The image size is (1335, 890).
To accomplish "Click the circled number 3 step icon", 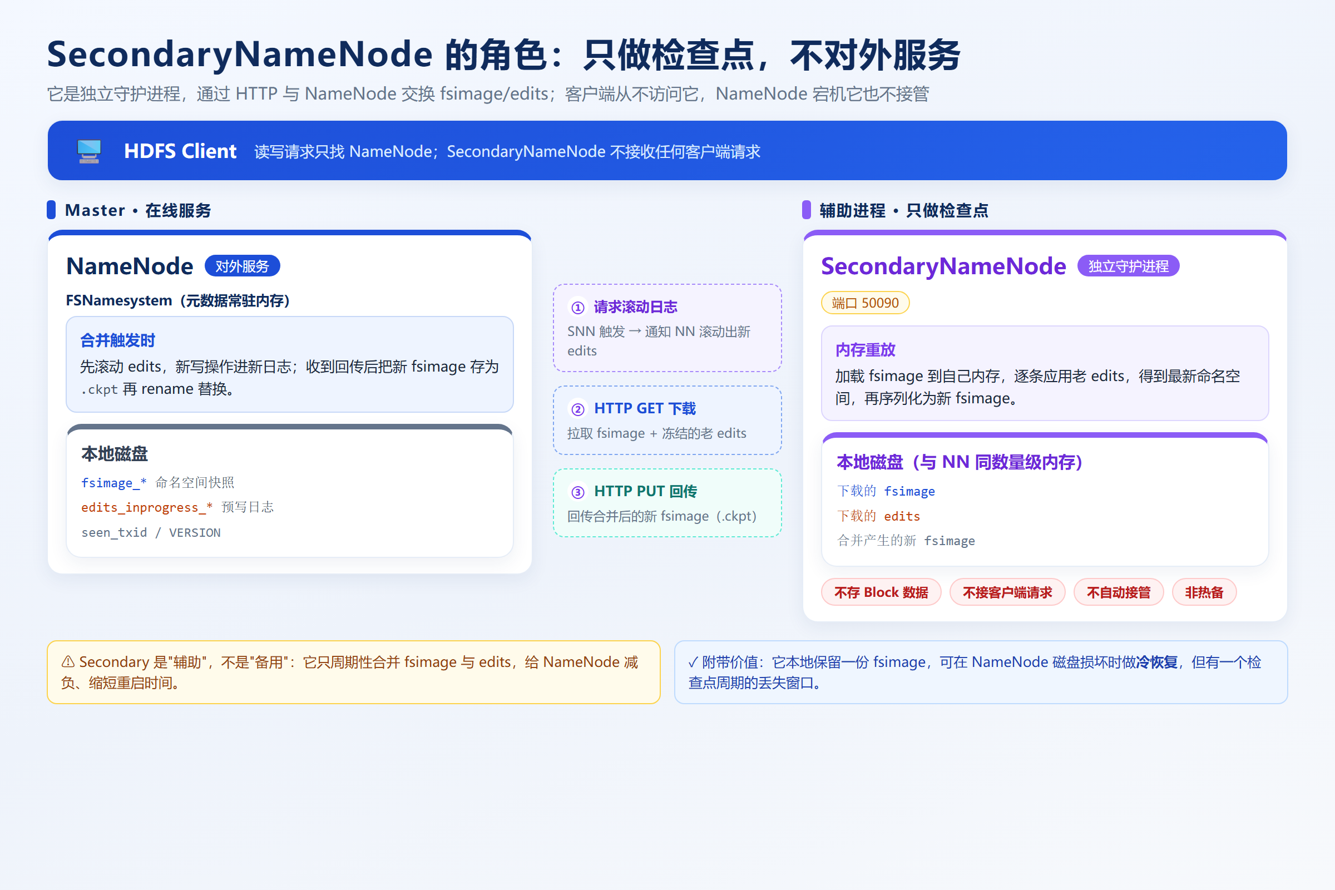I will click(x=577, y=492).
